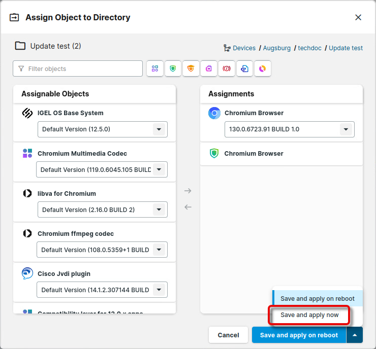Select the Cisco Jvdi plugin icon
376x349 pixels.
click(27, 274)
